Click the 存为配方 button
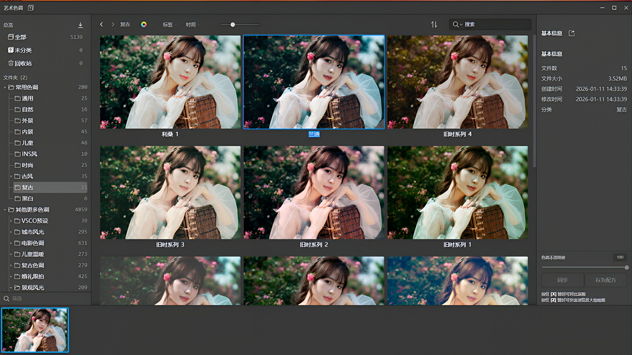 pos(605,280)
